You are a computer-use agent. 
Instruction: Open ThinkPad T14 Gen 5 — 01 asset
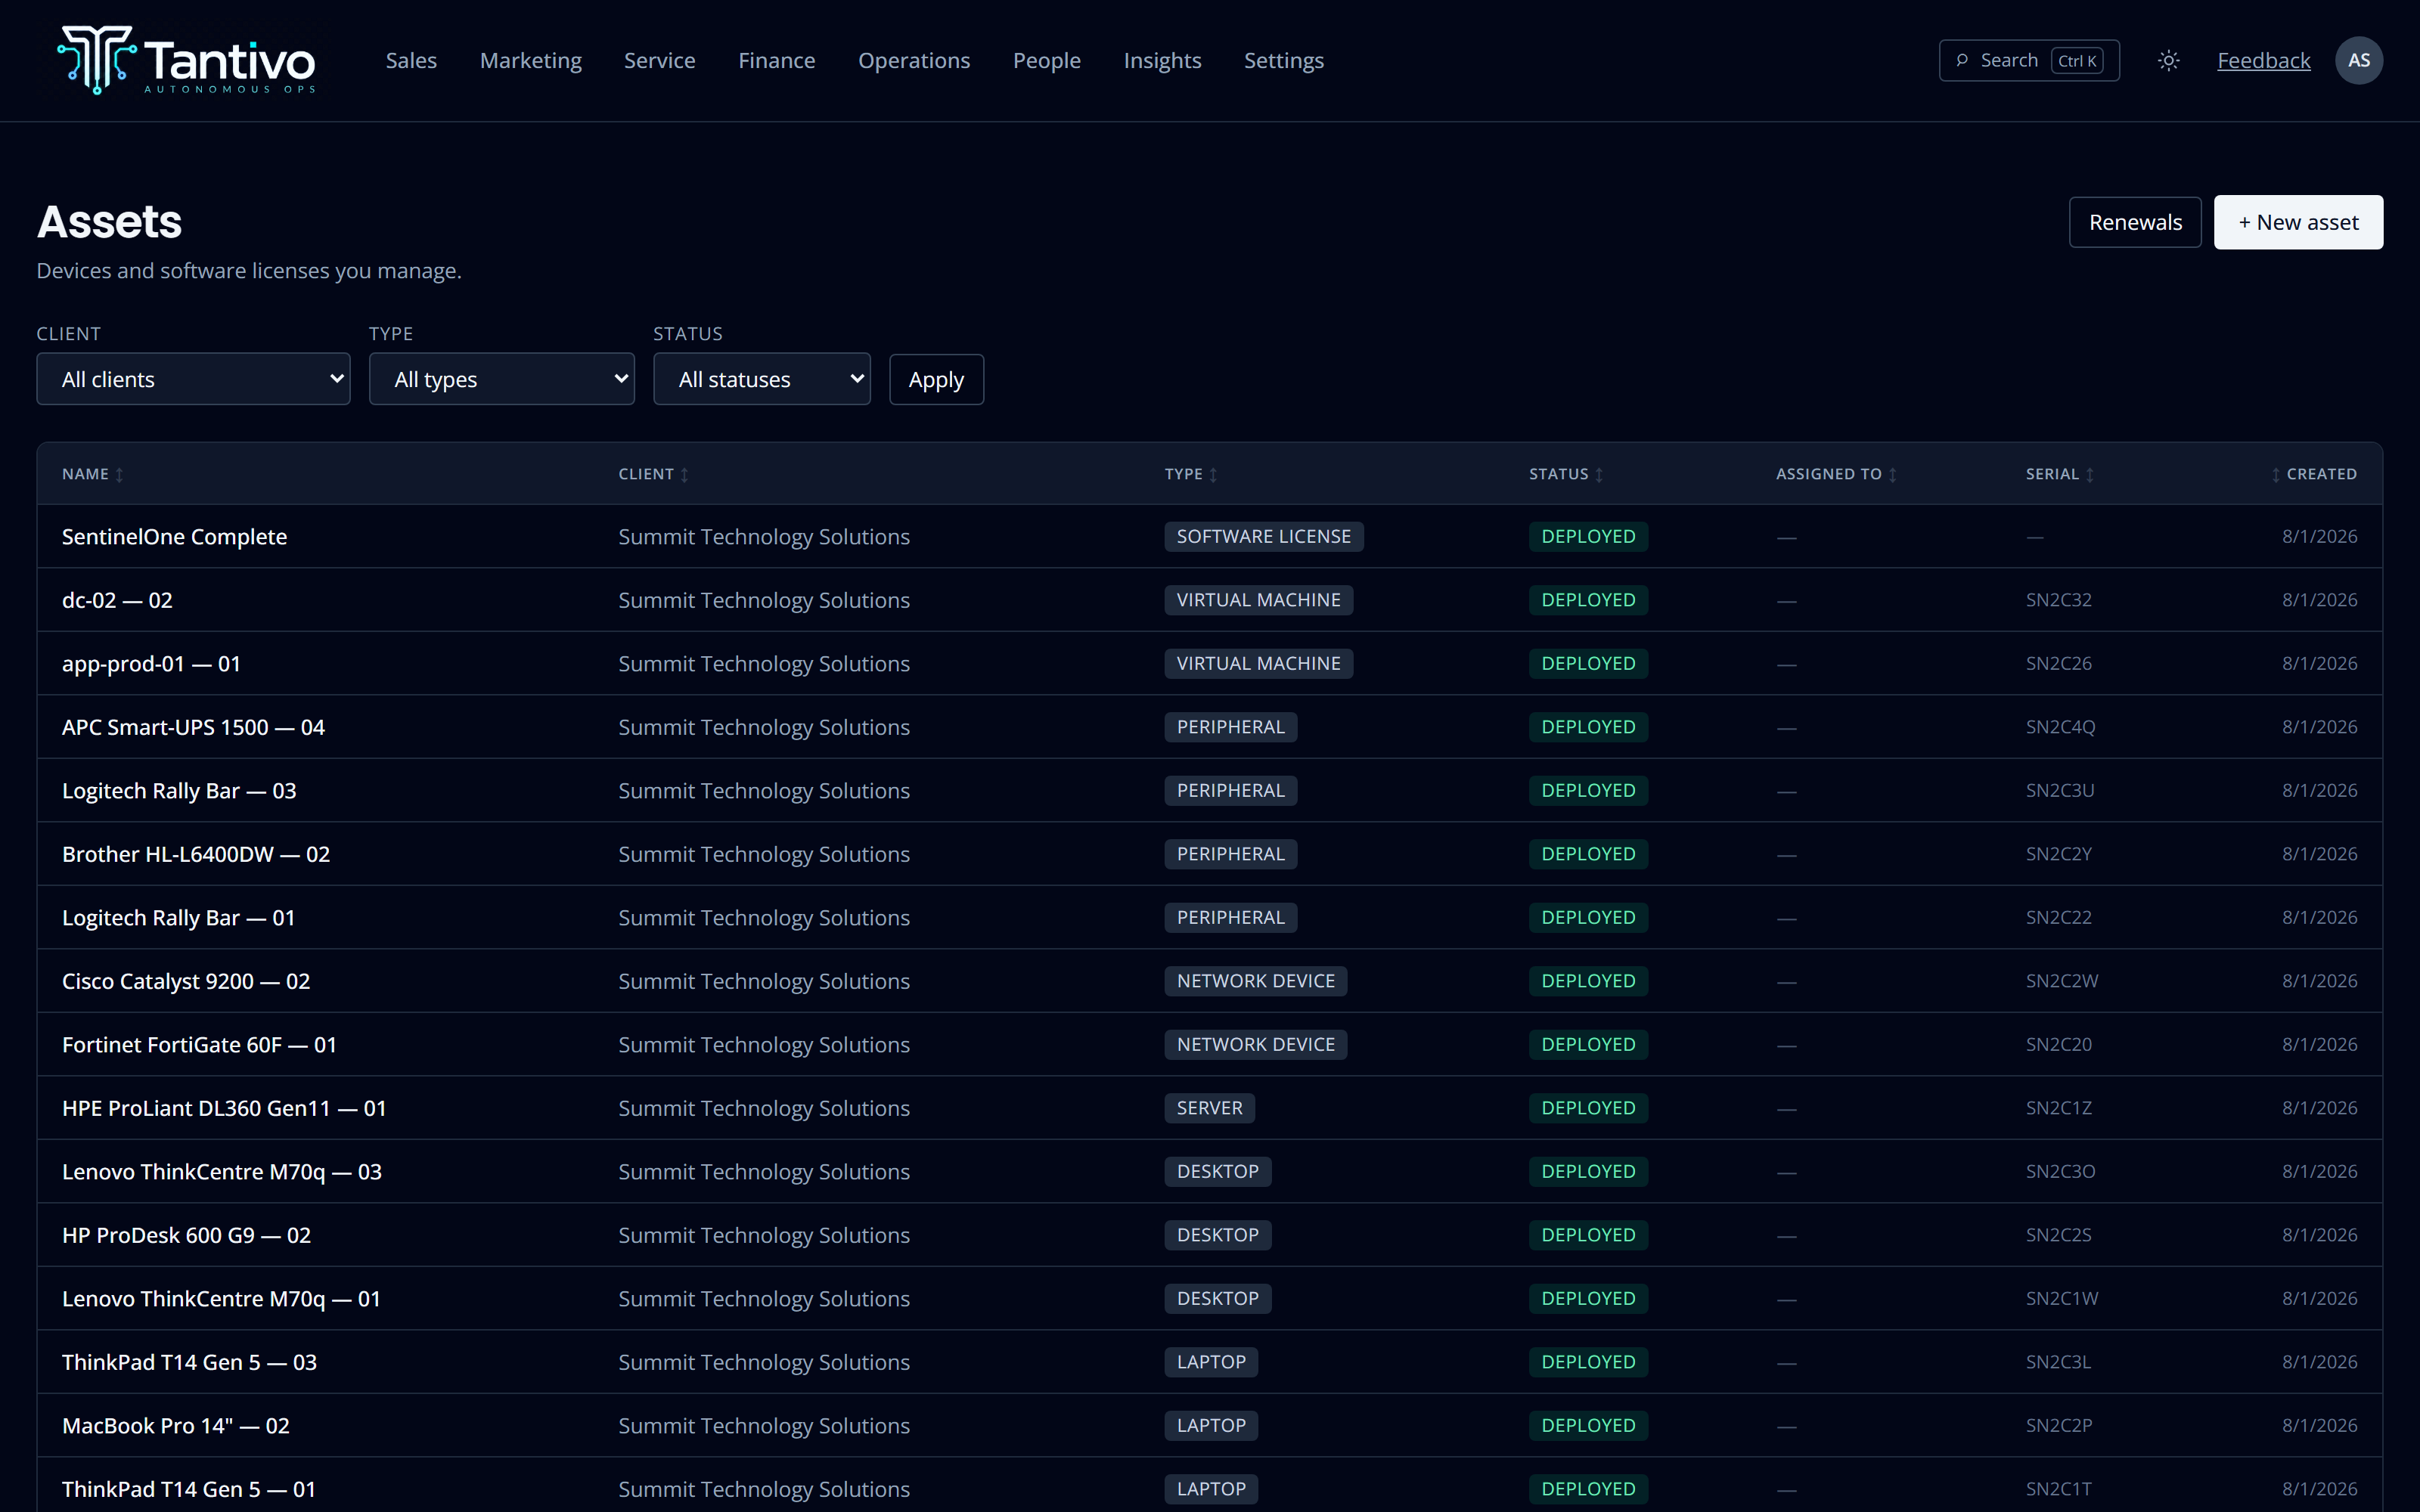coord(189,1489)
